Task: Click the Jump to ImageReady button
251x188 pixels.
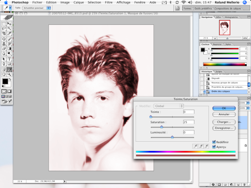Action: click(7, 101)
